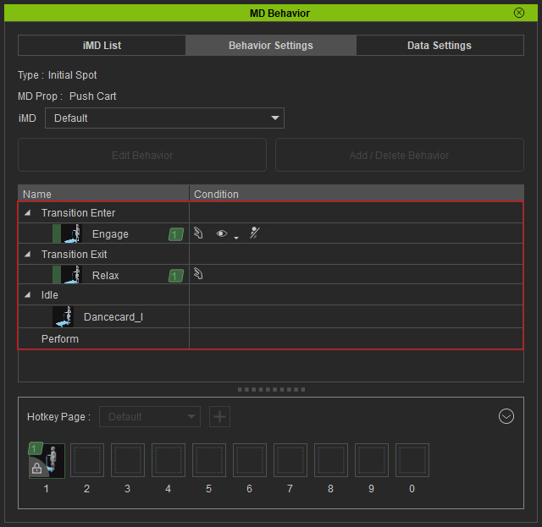Viewport: 542px width, 527px height.
Task: Collapse the hotkey panel with circled chevron
Action: [x=506, y=416]
